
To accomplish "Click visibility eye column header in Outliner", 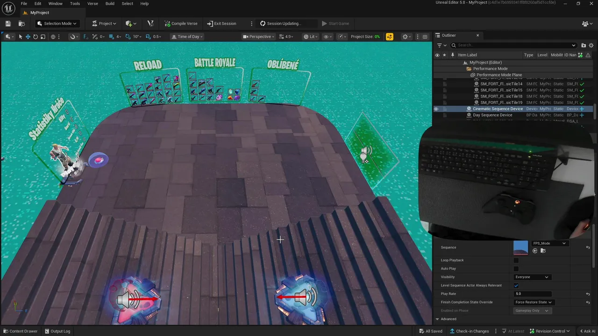I will (x=437, y=55).
